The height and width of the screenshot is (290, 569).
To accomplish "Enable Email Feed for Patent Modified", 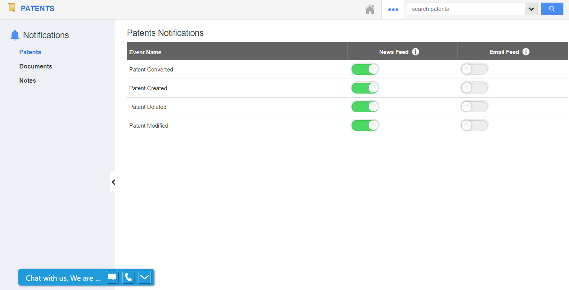I will pyautogui.click(x=474, y=125).
